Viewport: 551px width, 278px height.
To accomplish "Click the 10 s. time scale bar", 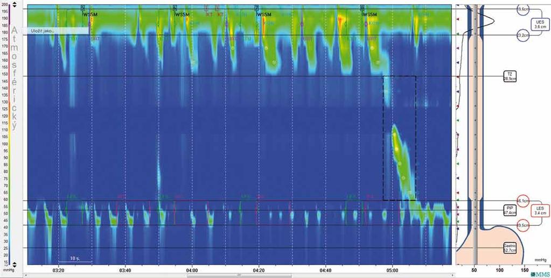I will coord(75,259).
